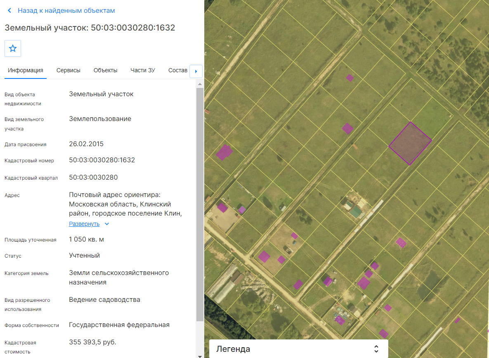Click the area value 1 050 кв. м
489x358 pixels.
click(86, 239)
